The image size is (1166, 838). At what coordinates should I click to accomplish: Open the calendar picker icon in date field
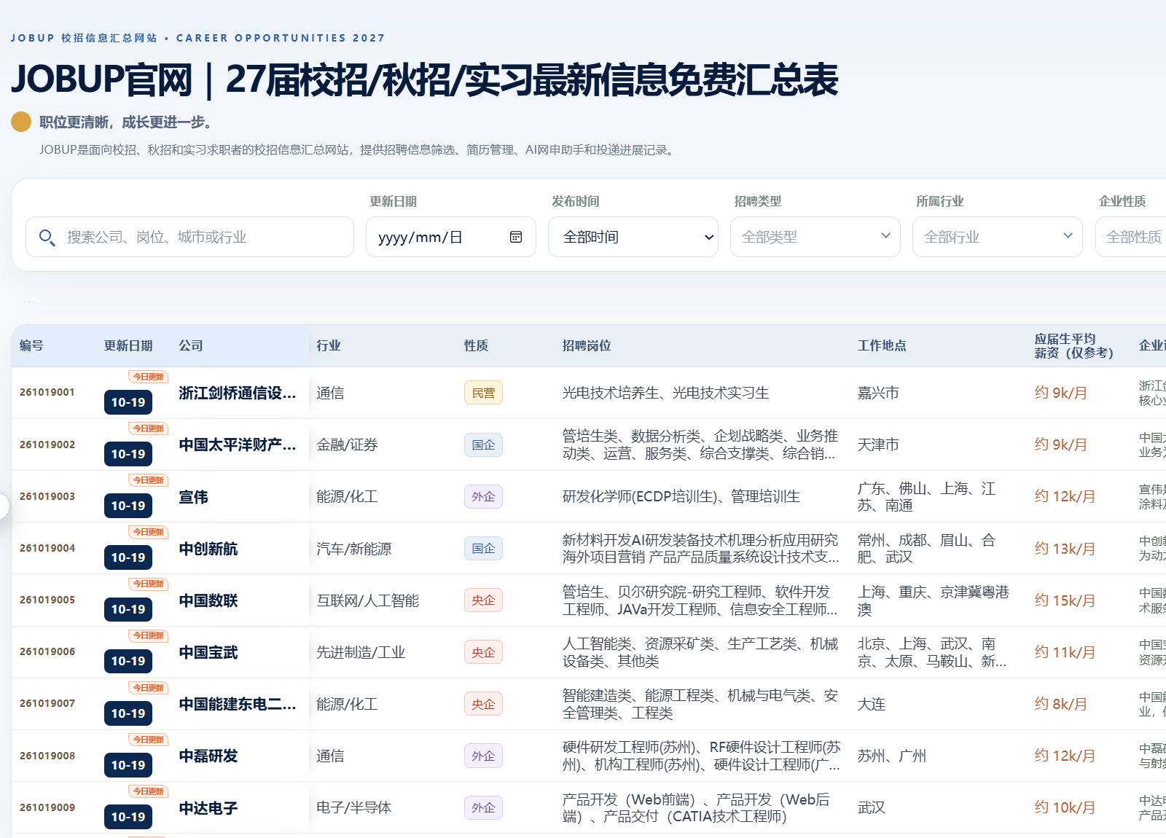tap(516, 237)
